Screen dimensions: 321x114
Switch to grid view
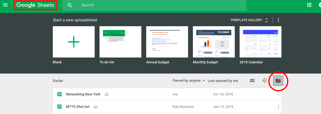(252, 81)
